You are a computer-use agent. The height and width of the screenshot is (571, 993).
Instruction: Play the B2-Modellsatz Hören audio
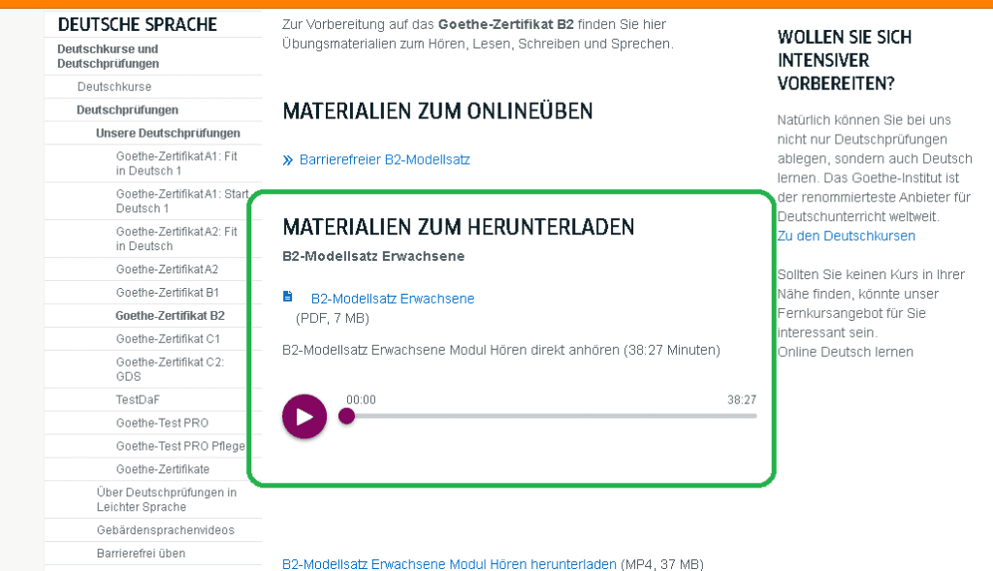point(304,417)
